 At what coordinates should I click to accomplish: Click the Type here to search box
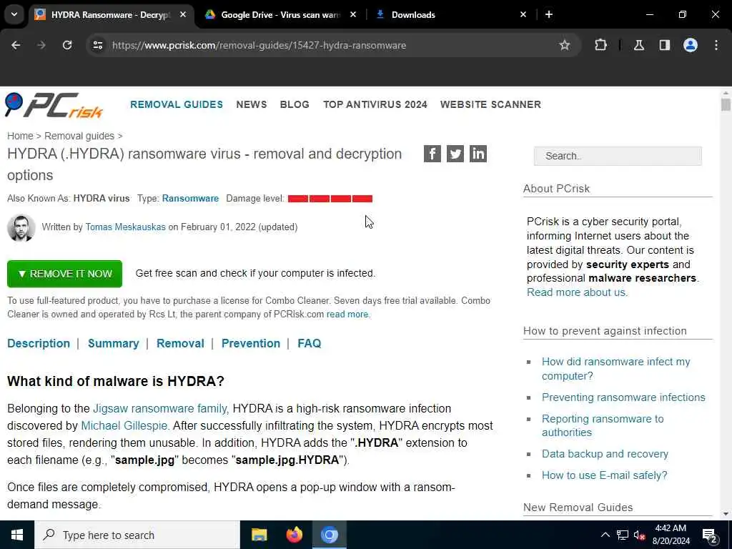[x=137, y=535]
